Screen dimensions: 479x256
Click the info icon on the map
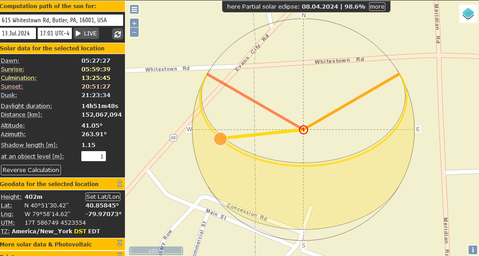473,250
